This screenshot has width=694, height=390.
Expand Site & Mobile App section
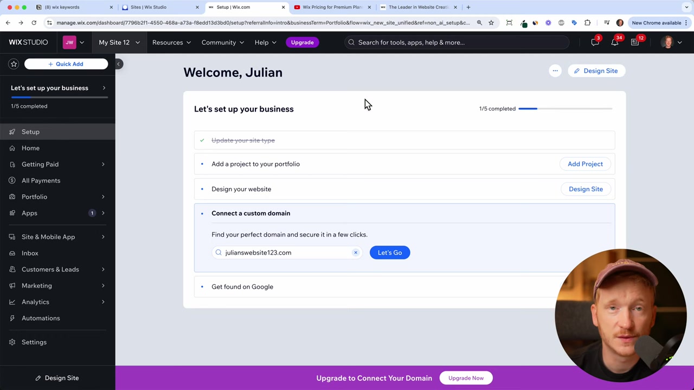pos(103,237)
